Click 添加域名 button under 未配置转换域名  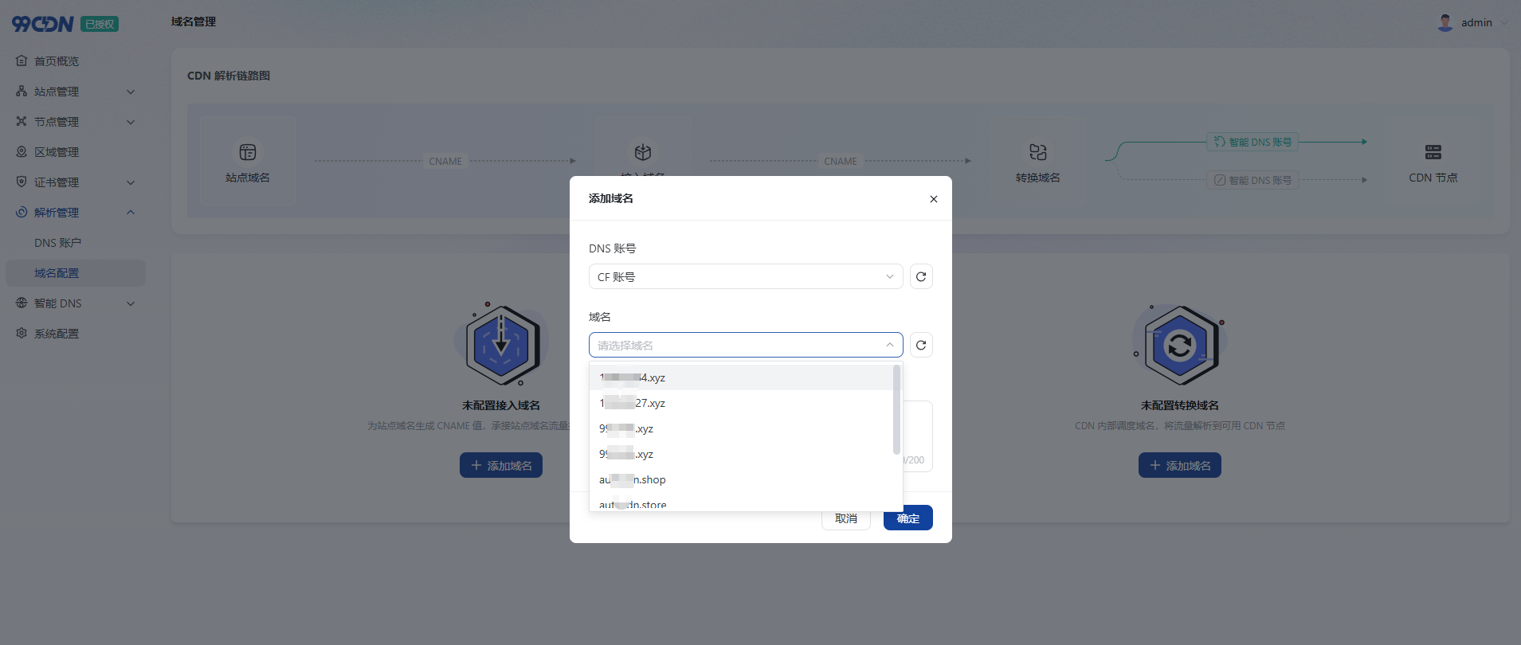1179,465
